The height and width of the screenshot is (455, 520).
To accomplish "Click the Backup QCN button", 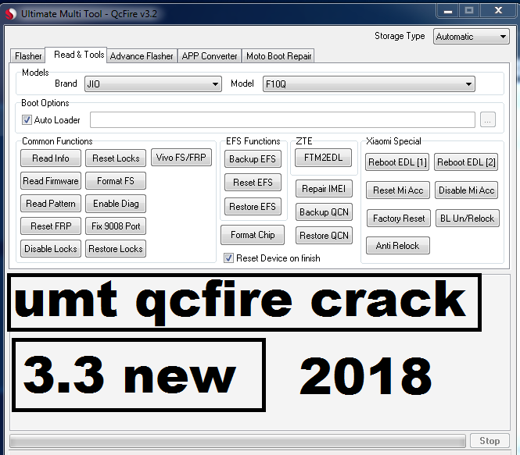I will coord(324,212).
